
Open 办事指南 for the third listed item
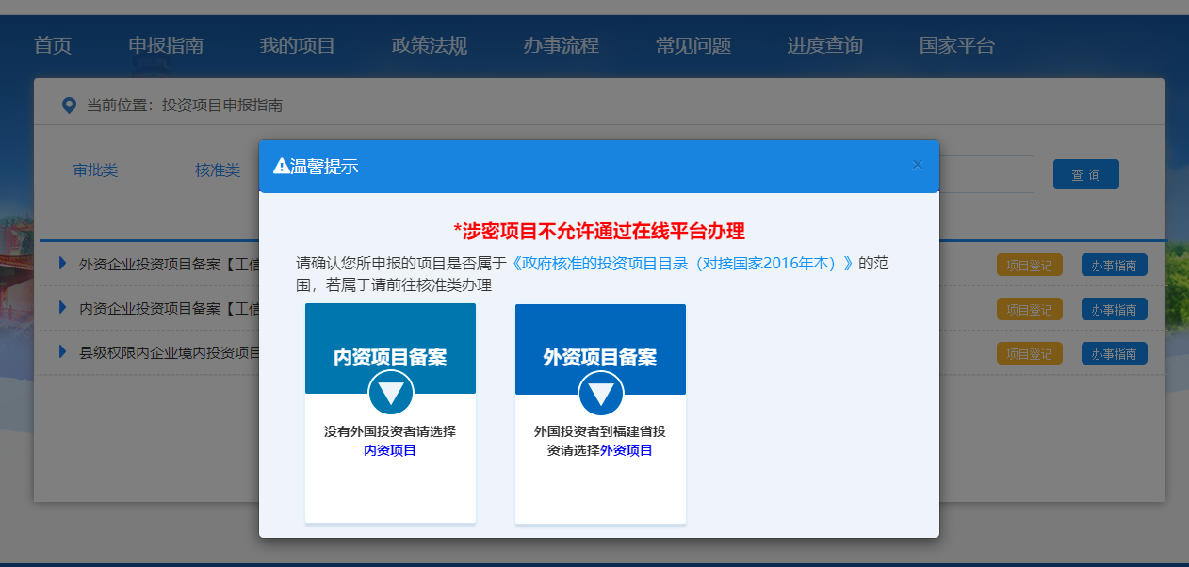coord(1114,353)
